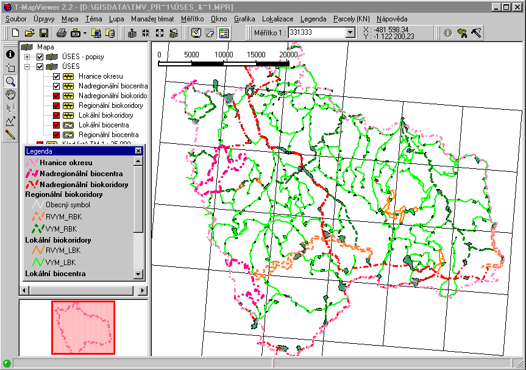Expand the ÚSES - popisy tree node
The image size is (526, 370).
tap(27, 57)
